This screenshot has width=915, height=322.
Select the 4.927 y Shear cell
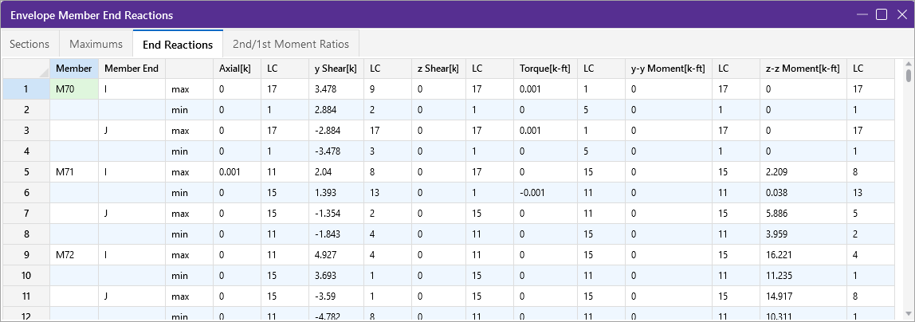click(335, 254)
